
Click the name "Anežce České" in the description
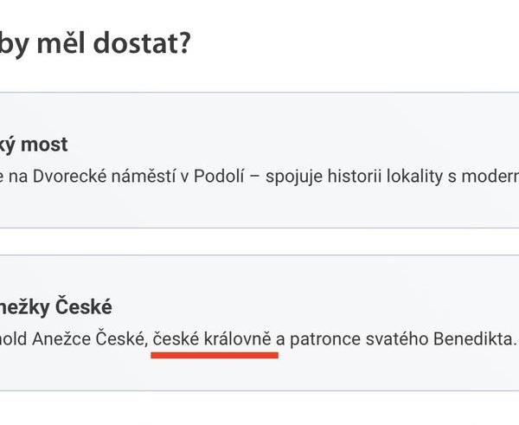click(89, 340)
